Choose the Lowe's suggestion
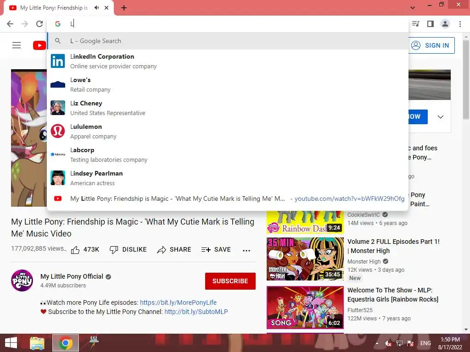Image resolution: width=470 pixels, height=352 pixels. 228,84
